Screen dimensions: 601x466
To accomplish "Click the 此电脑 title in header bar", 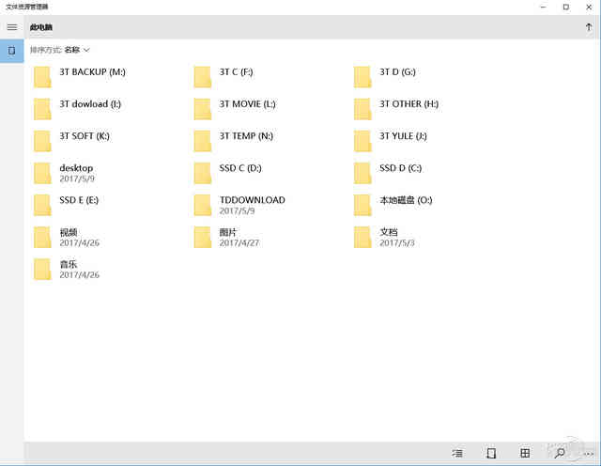I will (x=41, y=27).
